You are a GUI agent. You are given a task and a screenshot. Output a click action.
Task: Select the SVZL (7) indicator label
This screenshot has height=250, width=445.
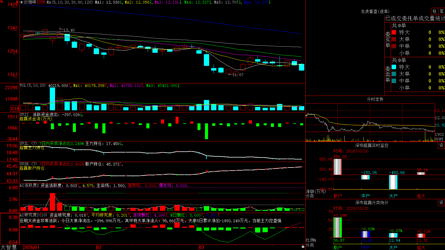[28, 144]
